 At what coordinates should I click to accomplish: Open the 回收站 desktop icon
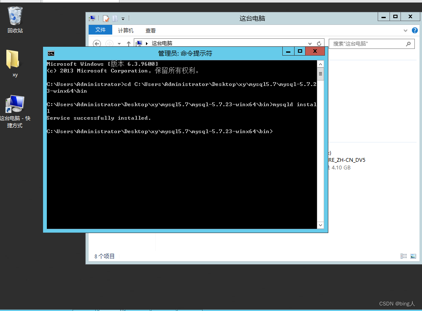[x=15, y=20]
